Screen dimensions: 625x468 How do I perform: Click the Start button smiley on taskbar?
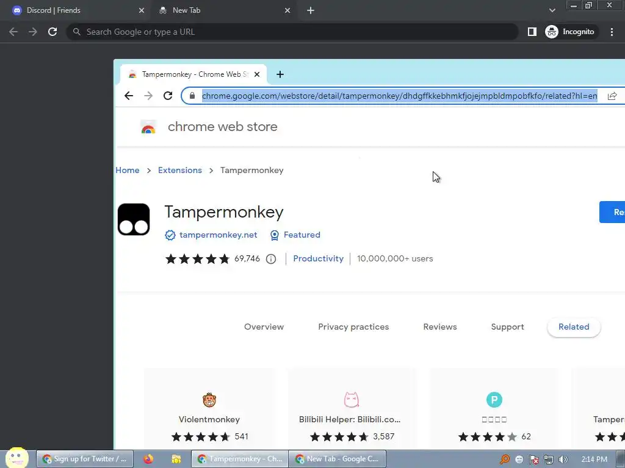point(16,458)
